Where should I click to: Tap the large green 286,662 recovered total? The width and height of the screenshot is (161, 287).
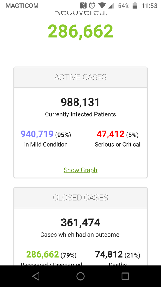pyautogui.click(x=80, y=31)
